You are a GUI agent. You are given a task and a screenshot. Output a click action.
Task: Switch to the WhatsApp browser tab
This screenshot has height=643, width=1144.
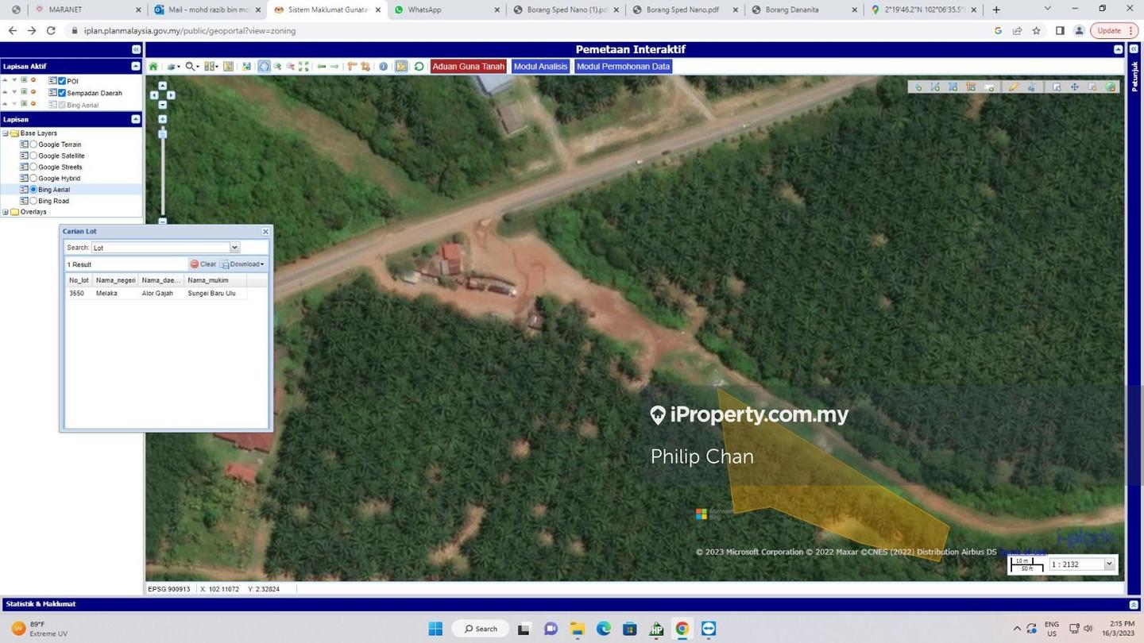[x=424, y=10]
